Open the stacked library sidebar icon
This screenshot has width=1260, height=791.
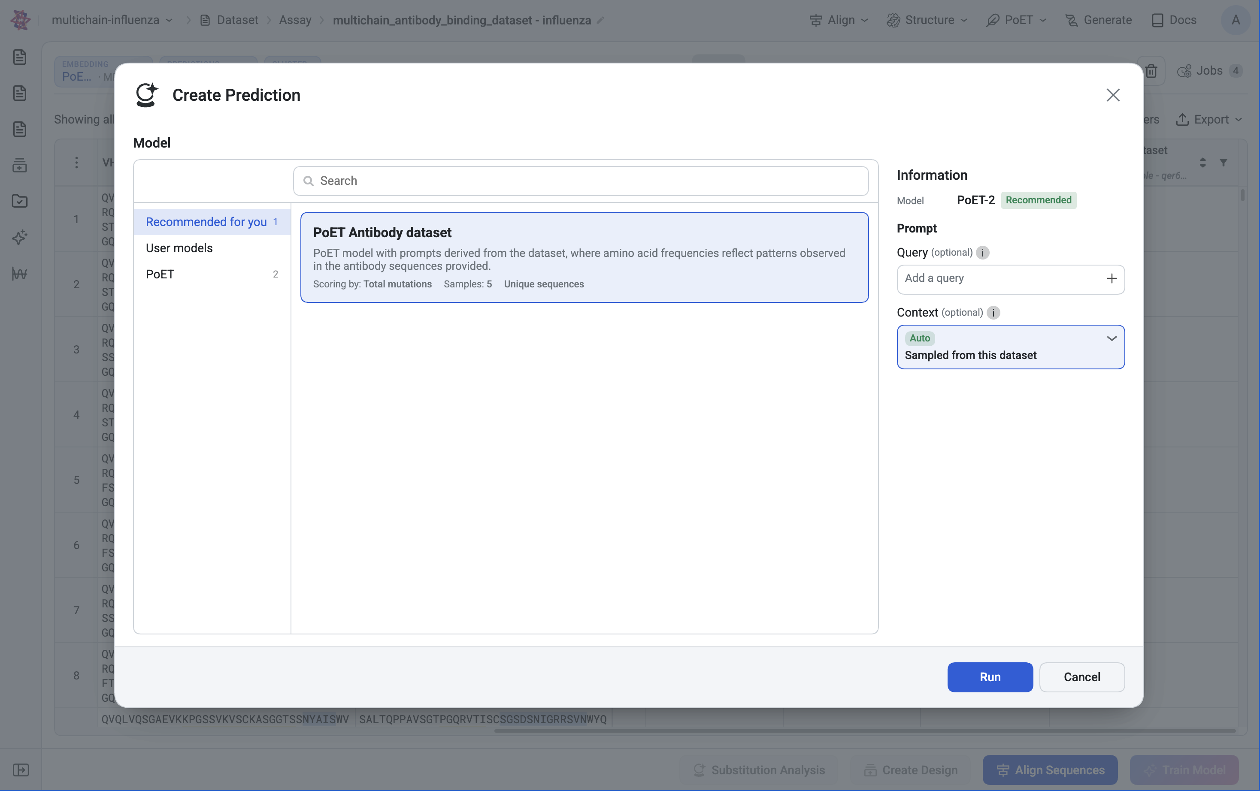tap(20, 165)
